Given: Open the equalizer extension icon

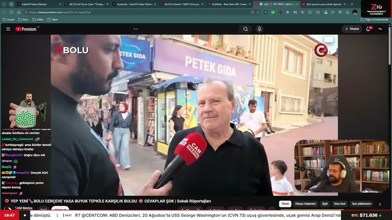Looking at the screenshot, I should 266,12.
